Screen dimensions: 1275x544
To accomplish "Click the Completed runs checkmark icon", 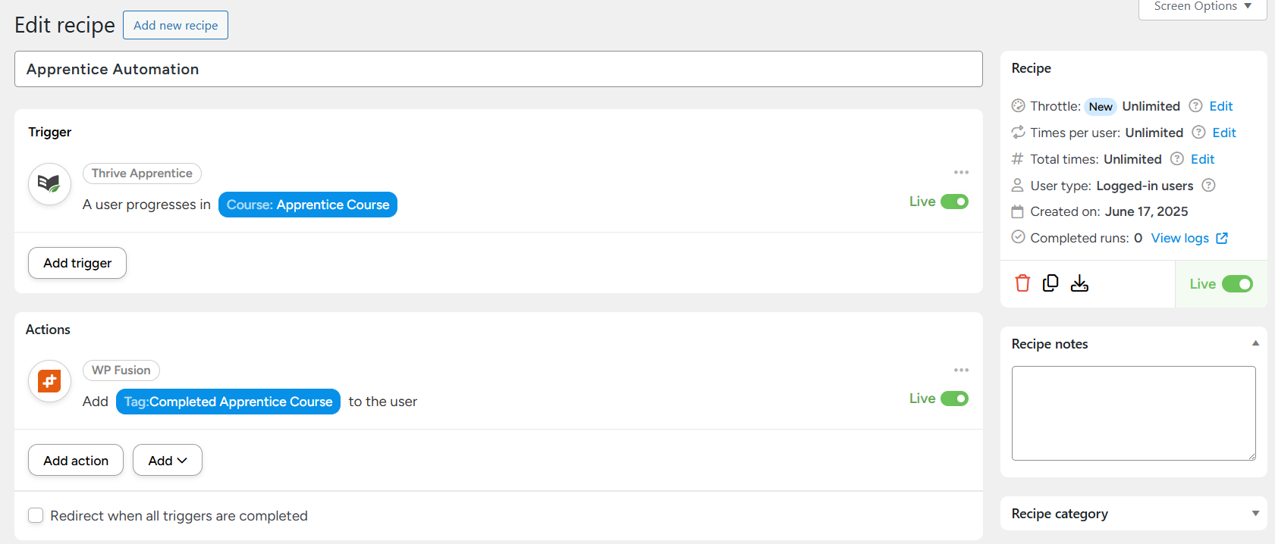I will point(1018,237).
